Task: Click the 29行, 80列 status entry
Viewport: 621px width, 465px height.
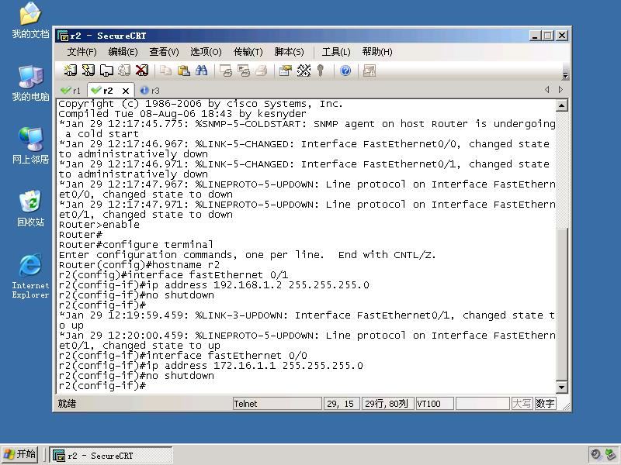Action: 387,404
